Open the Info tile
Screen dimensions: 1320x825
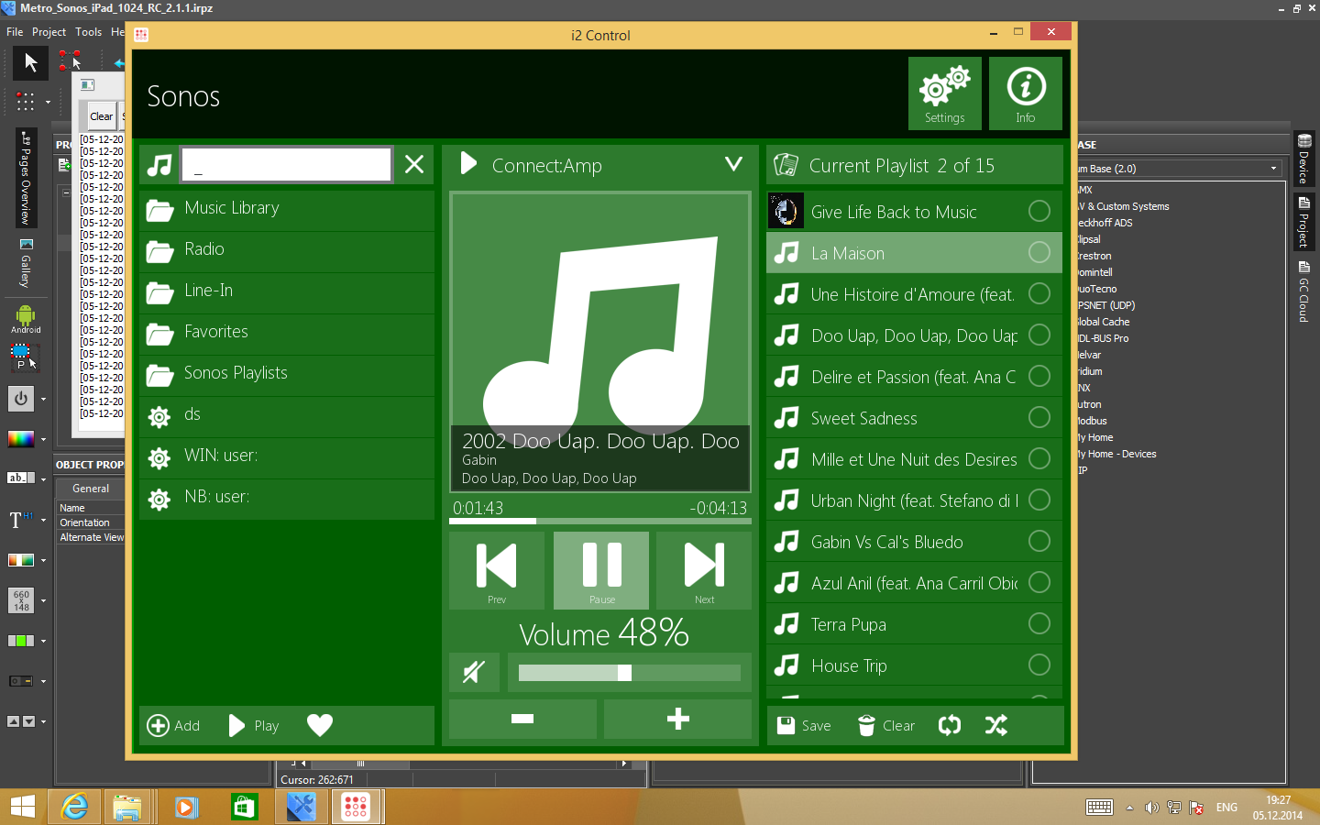click(1026, 93)
